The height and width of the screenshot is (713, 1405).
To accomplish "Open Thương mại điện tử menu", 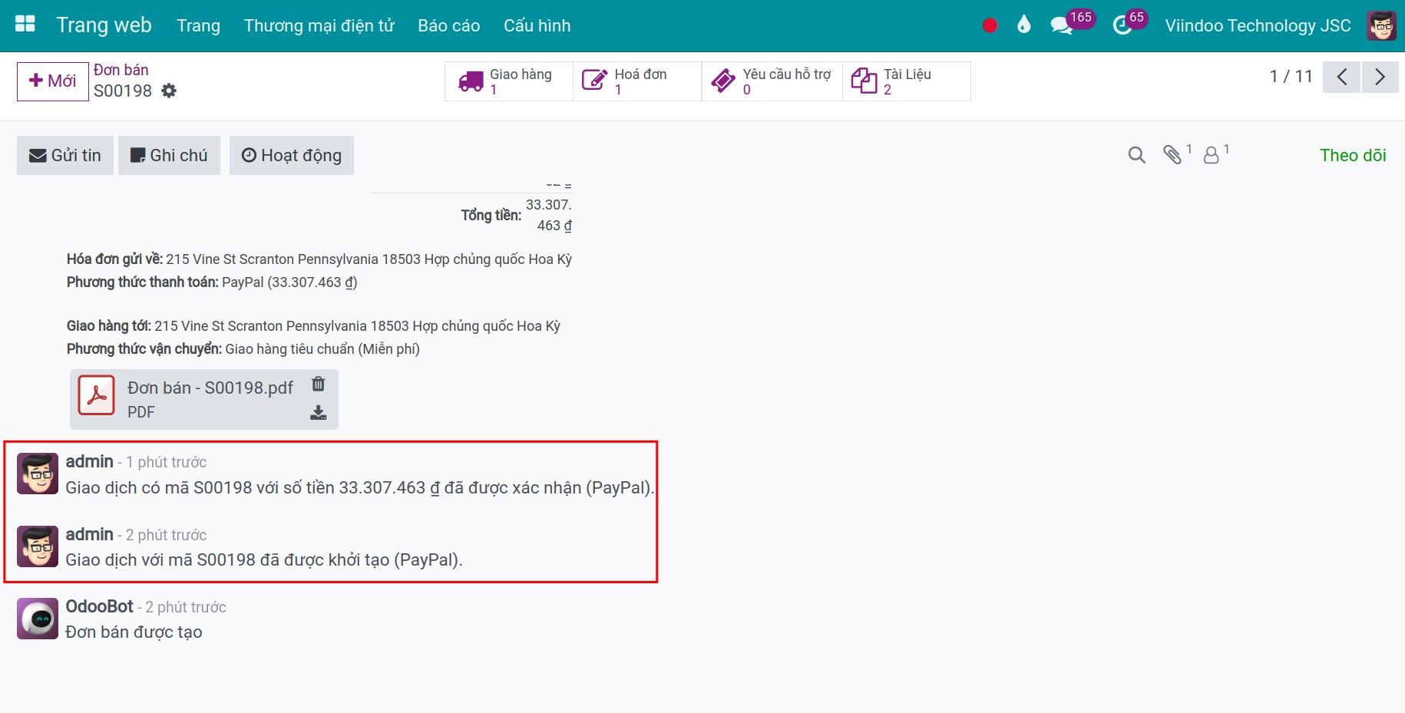I will (319, 25).
